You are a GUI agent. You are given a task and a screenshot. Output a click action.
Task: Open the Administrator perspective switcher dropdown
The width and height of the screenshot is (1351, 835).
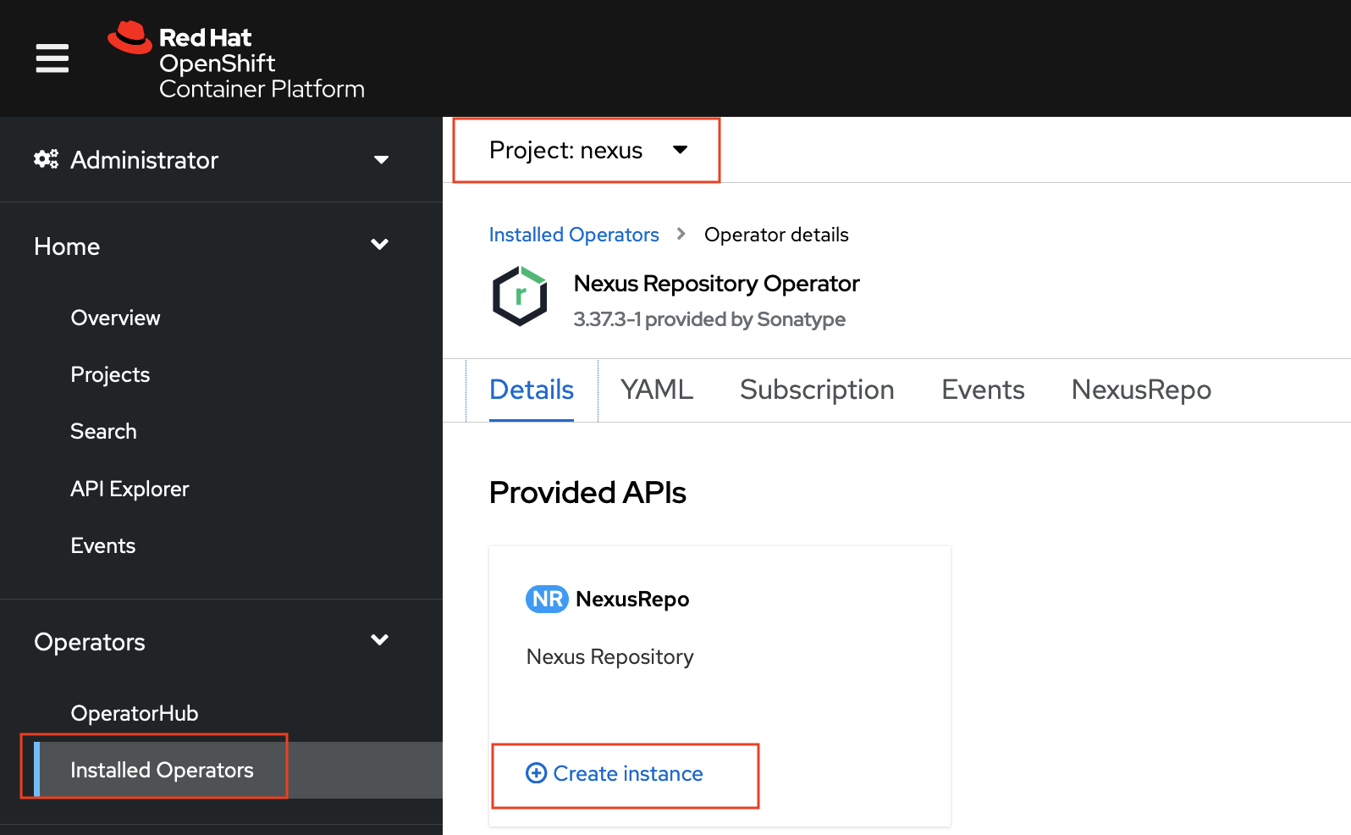tap(381, 159)
